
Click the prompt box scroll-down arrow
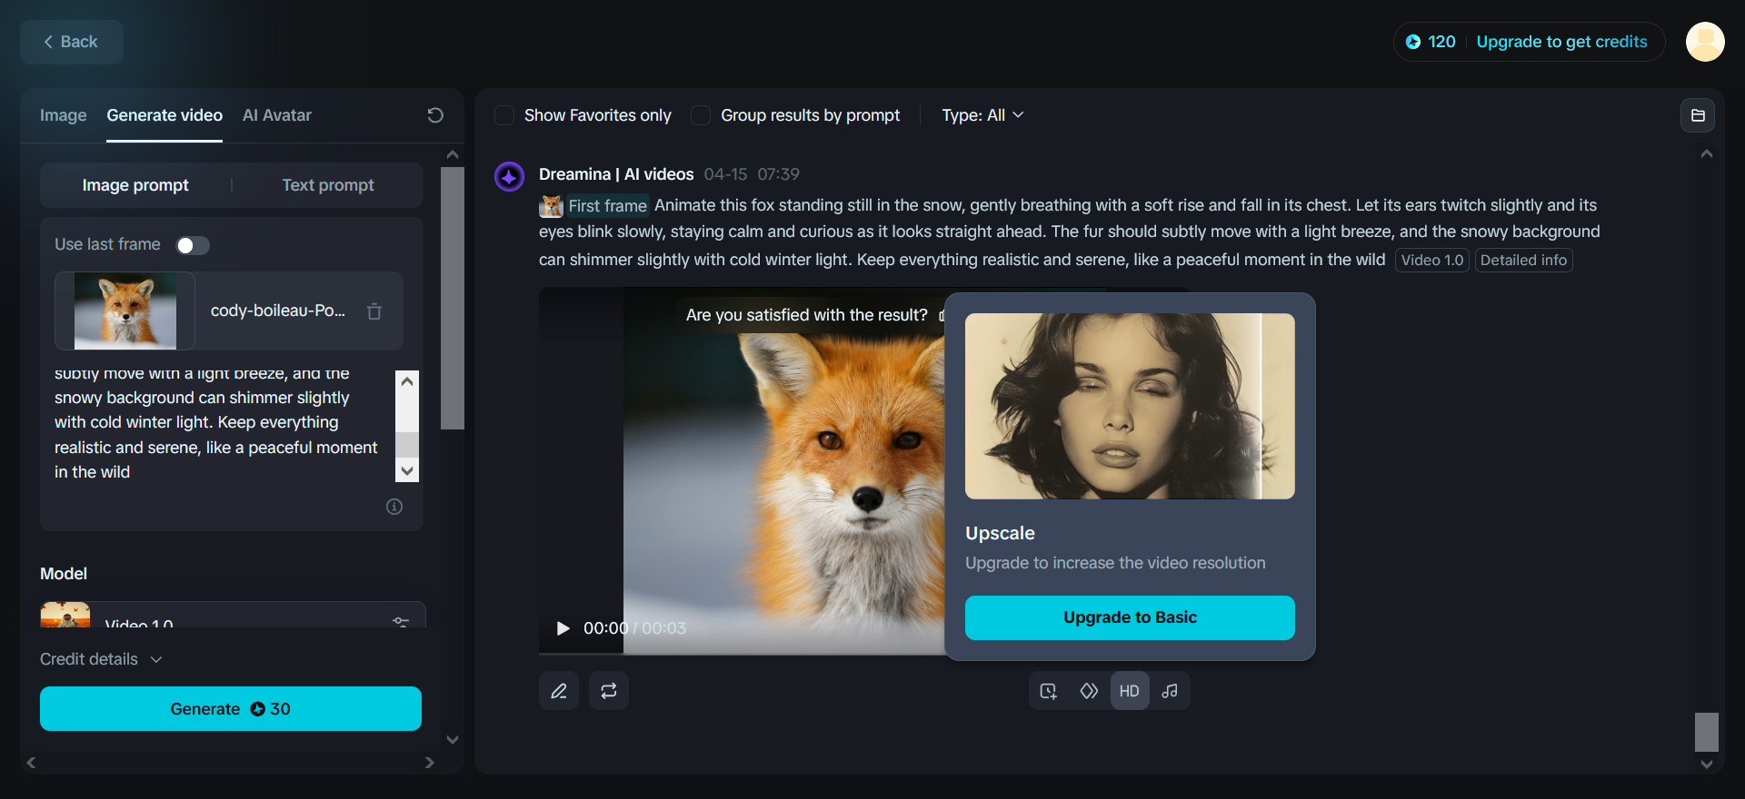click(x=407, y=471)
